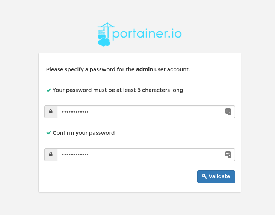Image resolution: width=275 pixels, height=215 pixels.
Task: Click the bold "admin" text
Action: coord(144,69)
